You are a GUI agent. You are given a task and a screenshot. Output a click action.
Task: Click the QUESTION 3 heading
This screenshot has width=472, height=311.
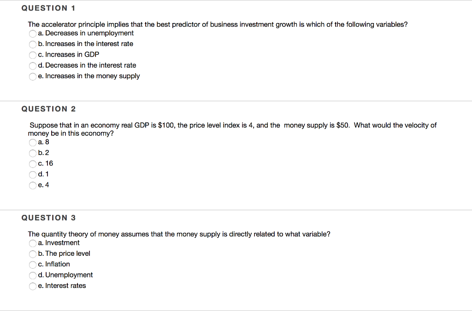[x=48, y=218]
